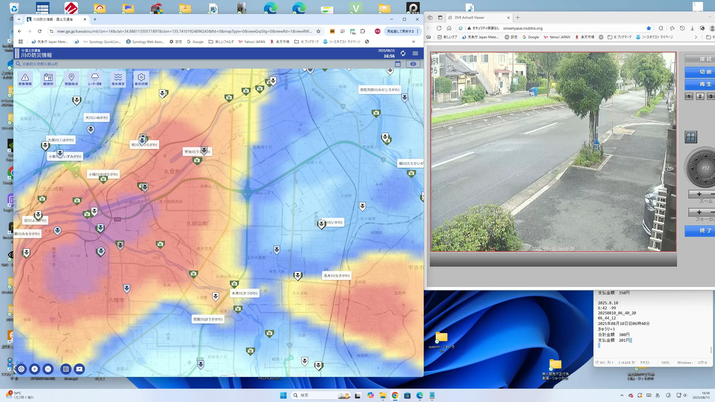Open 浸水想定 flood estimation layer
Image resolution: width=715 pixels, height=402 pixels.
pyautogui.click(x=118, y=79)
